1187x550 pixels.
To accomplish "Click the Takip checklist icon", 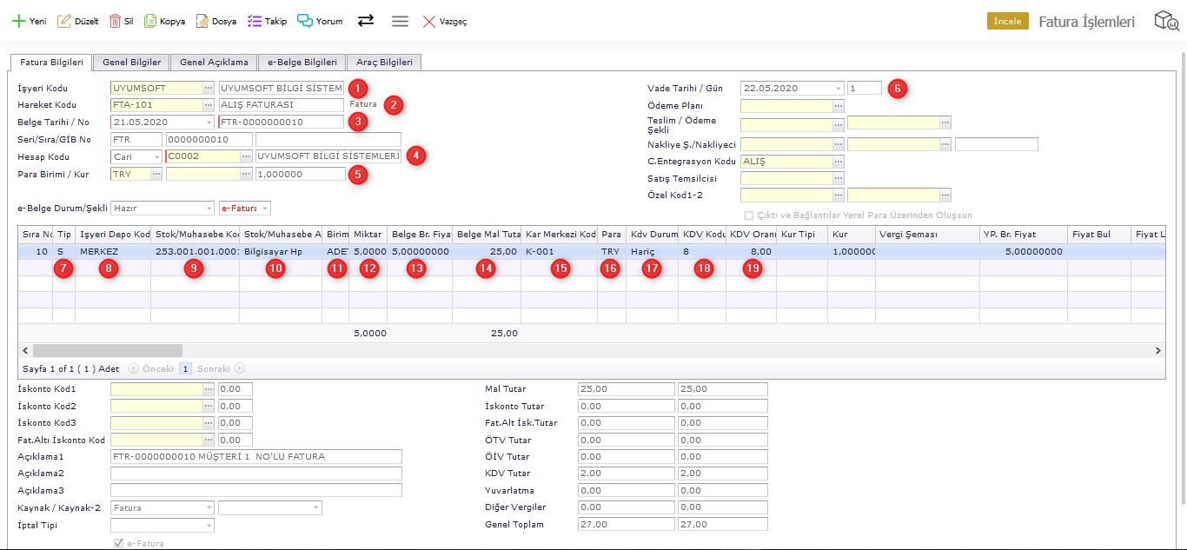I will click(255, 21).
